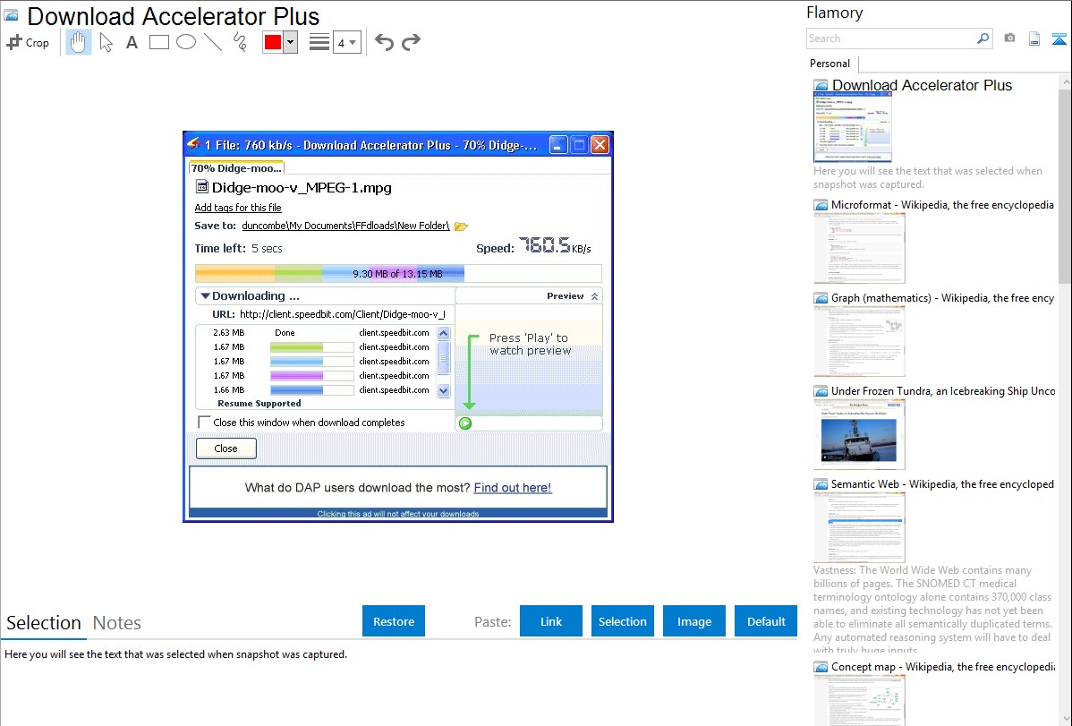Viewport: 1072px width, 726px height.
Task: Click the 70% Didge-moo tab
Action: tap(236, 168)
